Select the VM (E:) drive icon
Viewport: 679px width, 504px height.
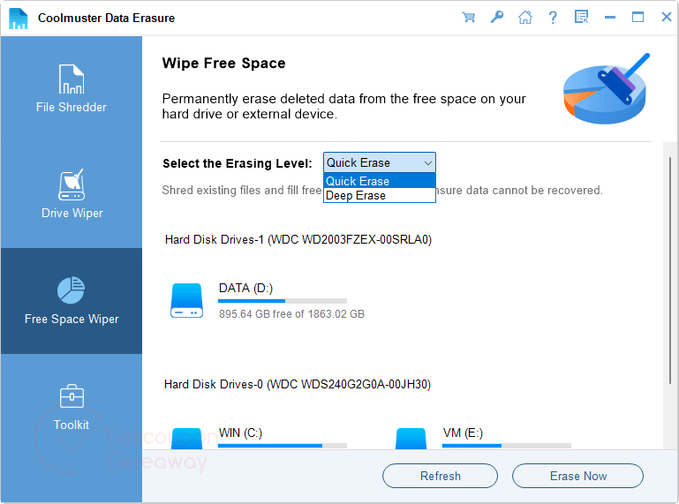pos(411,439)
